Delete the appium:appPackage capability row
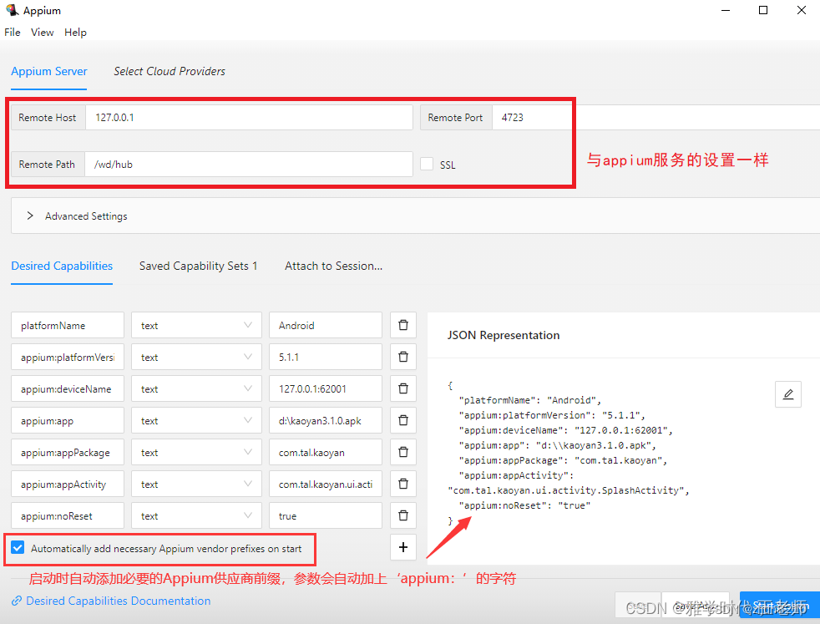 tap(403, 452)
